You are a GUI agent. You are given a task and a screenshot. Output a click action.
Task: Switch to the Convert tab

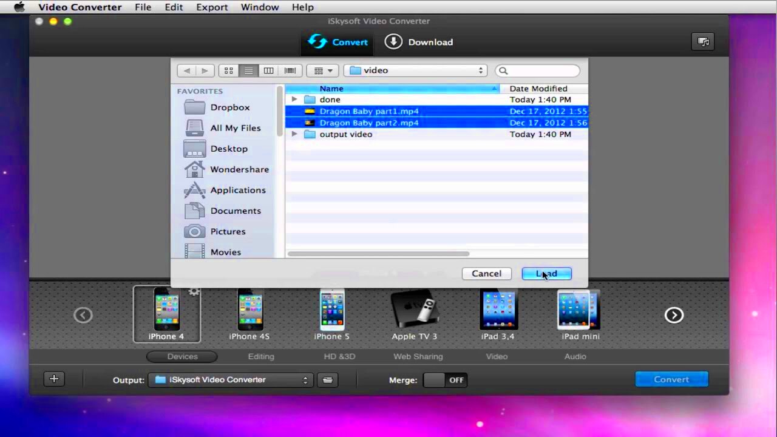338,42
